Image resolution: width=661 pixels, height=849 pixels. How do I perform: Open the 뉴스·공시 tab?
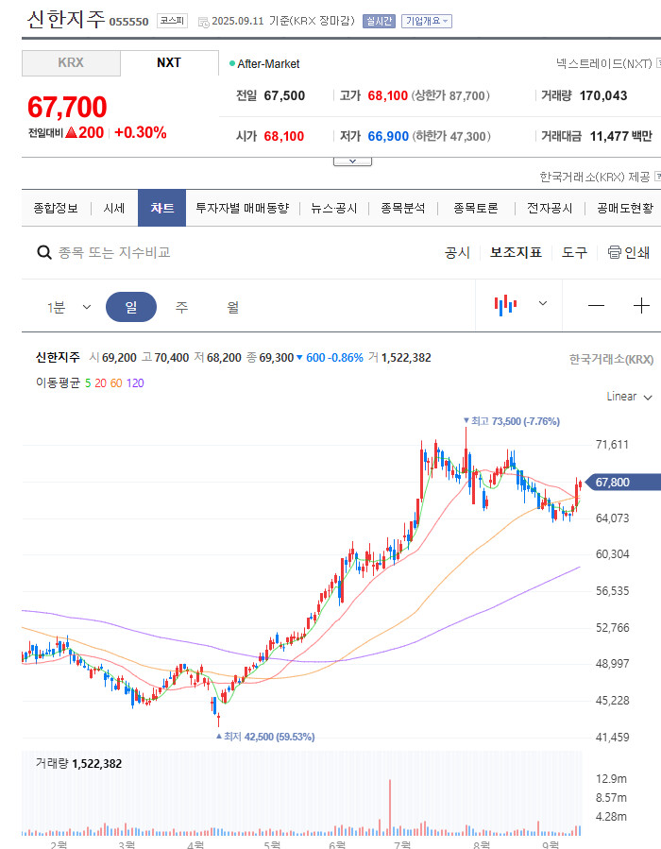pos(334,208)
